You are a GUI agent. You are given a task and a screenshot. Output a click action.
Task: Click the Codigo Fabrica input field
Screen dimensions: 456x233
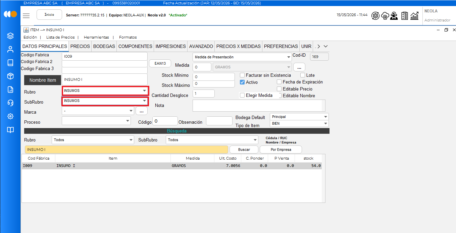pyautogui.click(x=105, y=56)
